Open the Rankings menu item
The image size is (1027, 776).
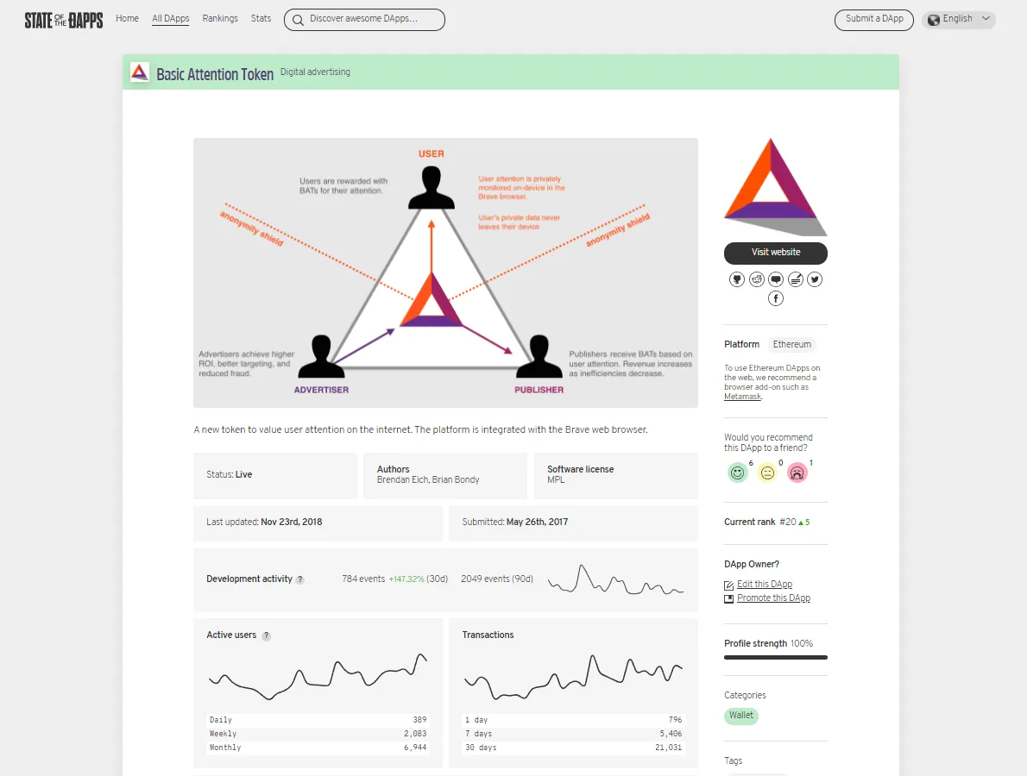pyautogui.click(x=220, y=18)
